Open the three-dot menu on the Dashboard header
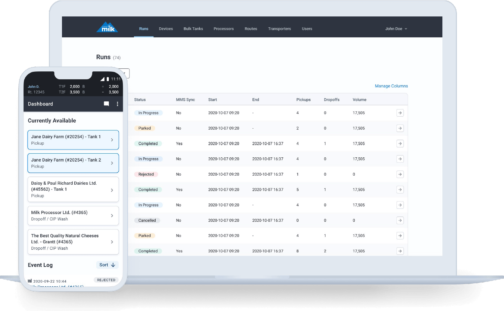Image resolution: width=504 pixels, height=311 pixels. 117,104
